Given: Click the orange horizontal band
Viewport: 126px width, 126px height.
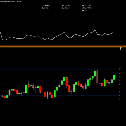Looking at the screenshot, I should [63, 47].
